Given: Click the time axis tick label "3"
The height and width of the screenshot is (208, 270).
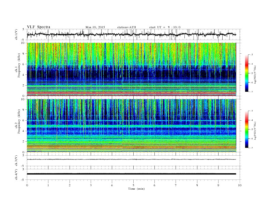Looking at the screenshot, I should 91,185.
